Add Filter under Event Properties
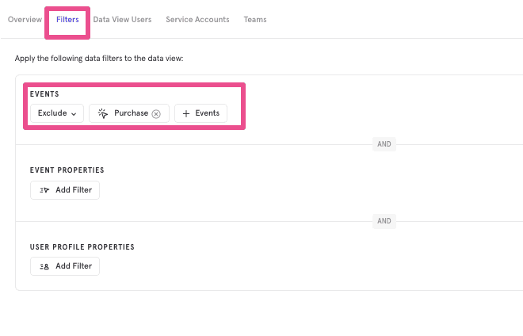Image resolution: width=523 pixels, height=336 pixels. [65, 190]
